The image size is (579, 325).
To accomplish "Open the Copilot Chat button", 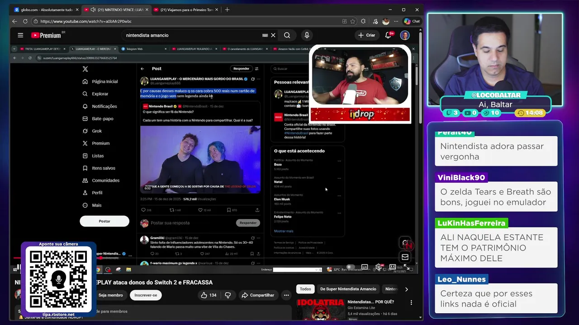I will tap(412, 21).
